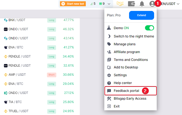This screenshot has height=115, width=182.
Task: Click the user profile avatar icon
Action: point(152,4)
